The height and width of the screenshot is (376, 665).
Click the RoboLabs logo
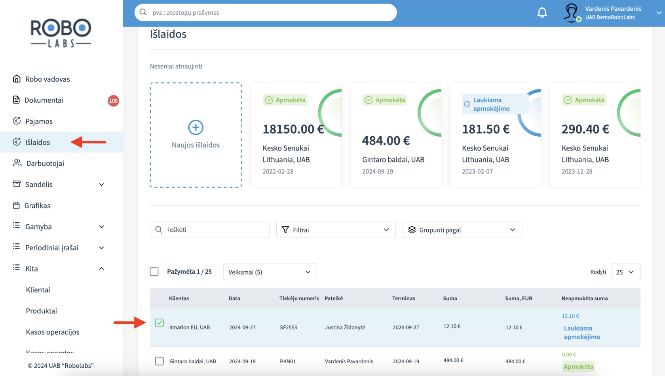[61, 33]
